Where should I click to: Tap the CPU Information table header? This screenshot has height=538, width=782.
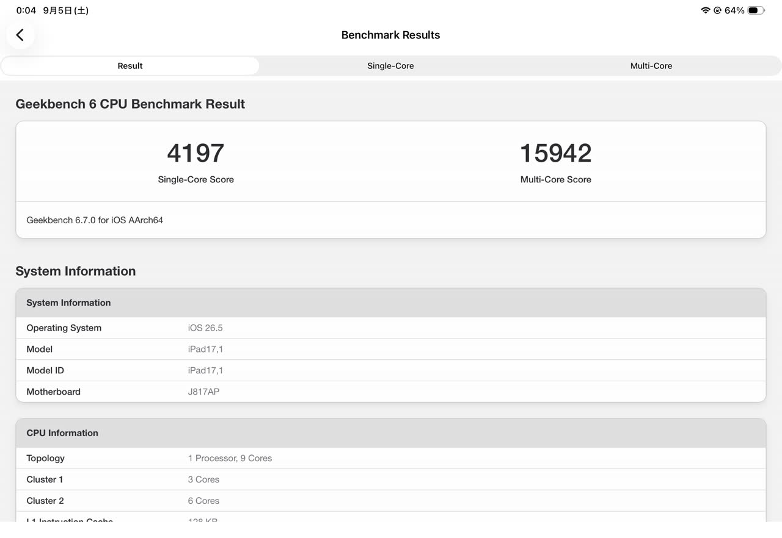[391, 433]
